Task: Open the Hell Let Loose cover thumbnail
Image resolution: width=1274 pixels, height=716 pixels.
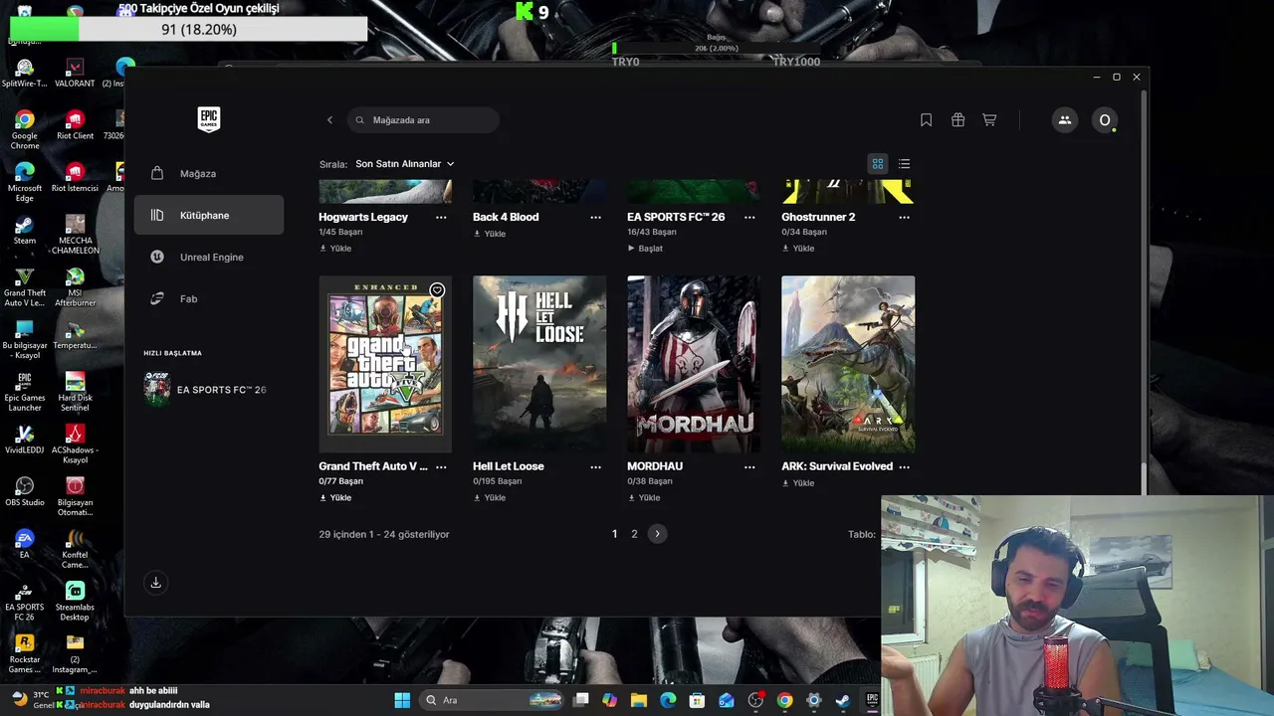Action: coord(539,364)
